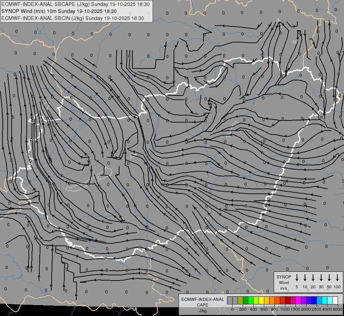The width and height of the screenshot is (344, 316).
Task: Click the 100 wind speed label
Action: click(x=337, y=287)
